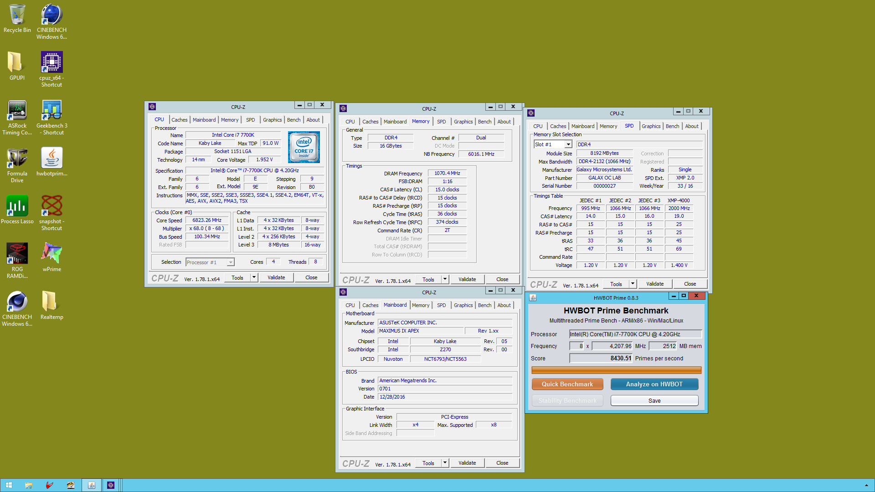
Task: Click the DRAM Frequency value 1070.4 MHz
Action: point(447,173)
